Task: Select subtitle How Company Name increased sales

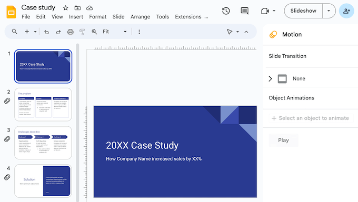Action: tap(154, 159)
